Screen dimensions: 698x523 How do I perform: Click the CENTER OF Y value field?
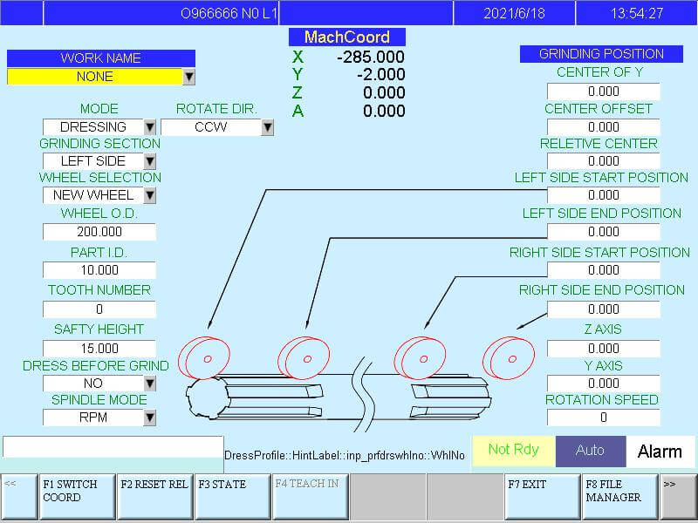pos(604,92)
